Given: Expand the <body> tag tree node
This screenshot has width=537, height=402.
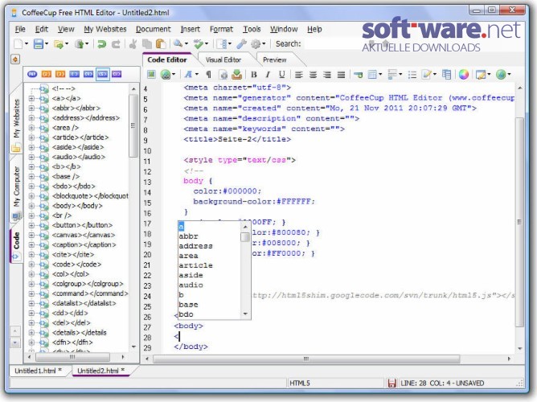Looking at the screenshot, I should (31, 206).
